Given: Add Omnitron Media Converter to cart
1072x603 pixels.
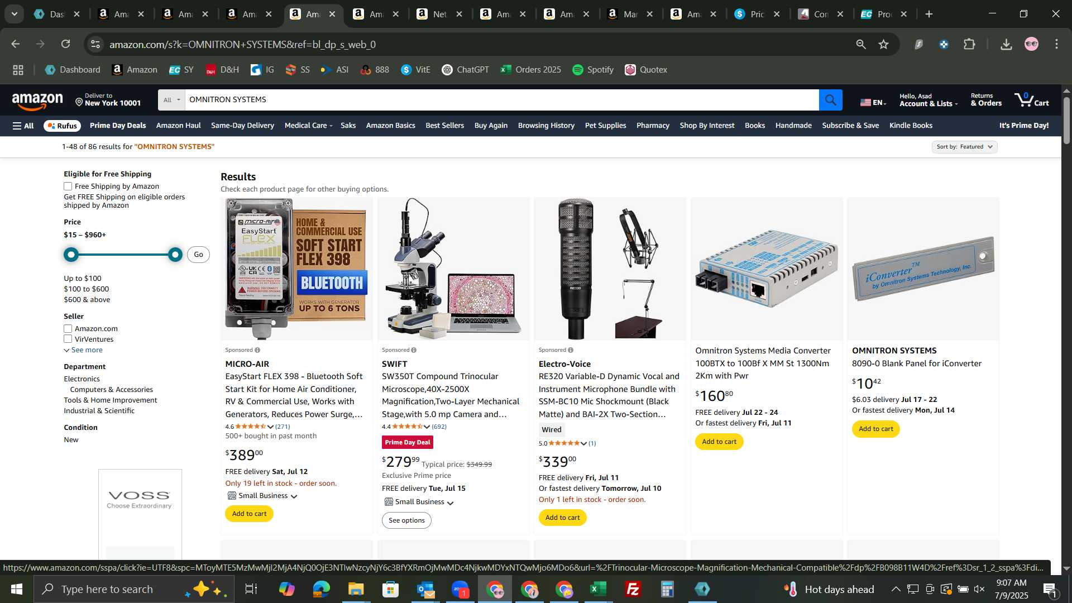Looking at the screenshot, I should (x=719, y=442).
